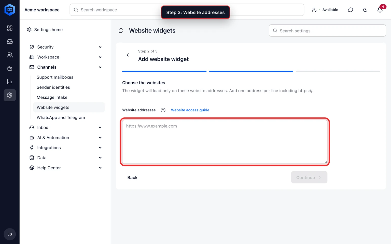Click the help question mark beside Website addresses
391x244 pixels.
tap(163, 110)
